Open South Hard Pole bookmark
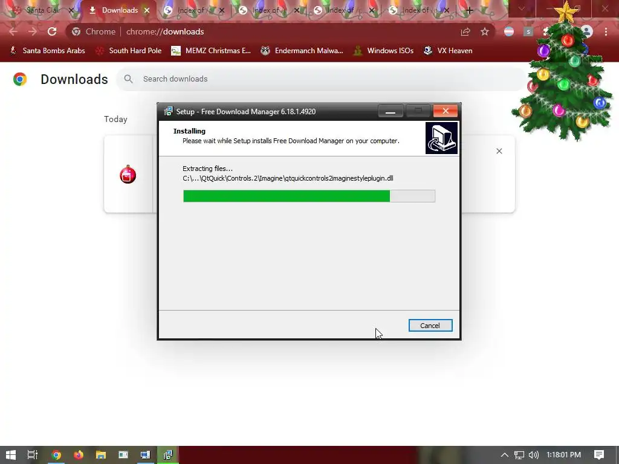619x464 pixels. coord(129,51)
